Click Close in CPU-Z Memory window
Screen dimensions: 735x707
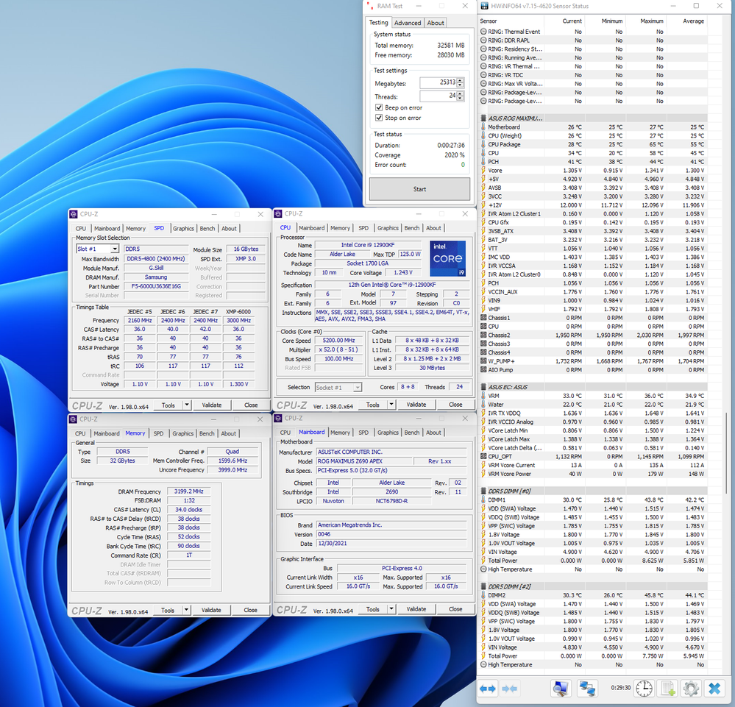point(250,609)
